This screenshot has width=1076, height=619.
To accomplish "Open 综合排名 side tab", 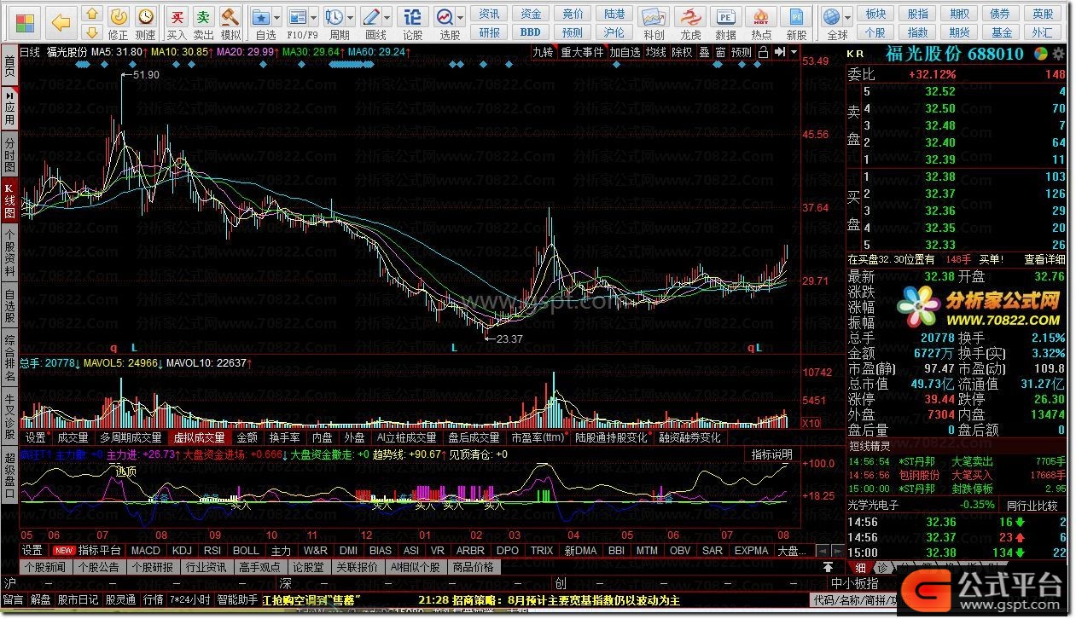I will 9,356.
